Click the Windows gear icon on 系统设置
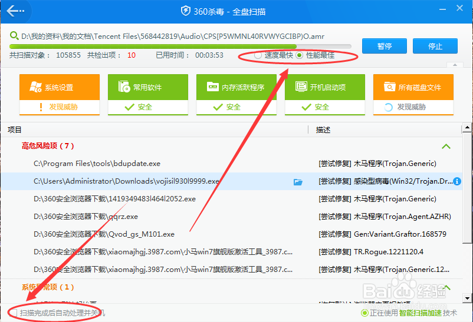473x322 pixels. click(35, 87)
